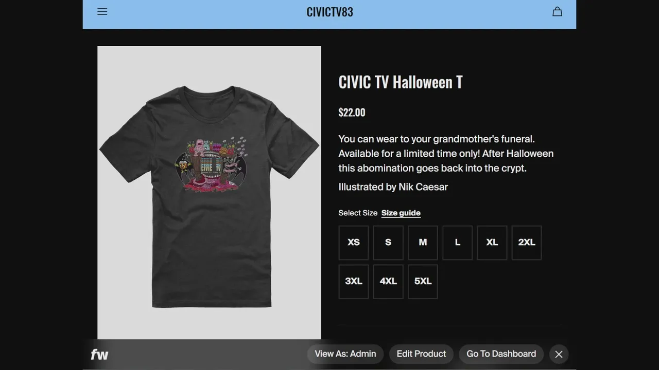Select size S
Screen dimensions: 659x370
[388, 243]
